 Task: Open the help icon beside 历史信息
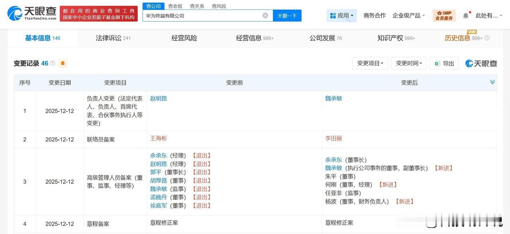[487, 38]
